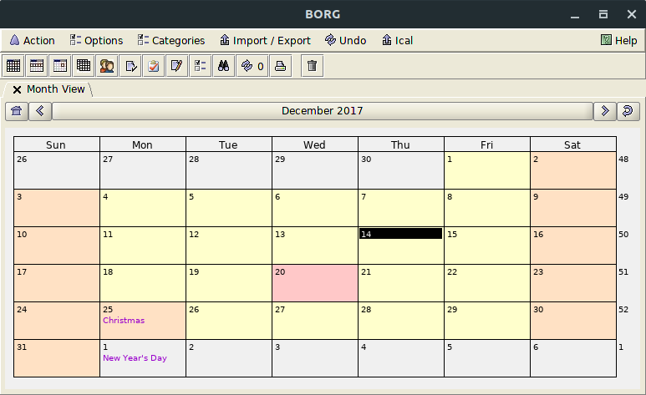Open the Import / Export menu

(x=265, y=40)
